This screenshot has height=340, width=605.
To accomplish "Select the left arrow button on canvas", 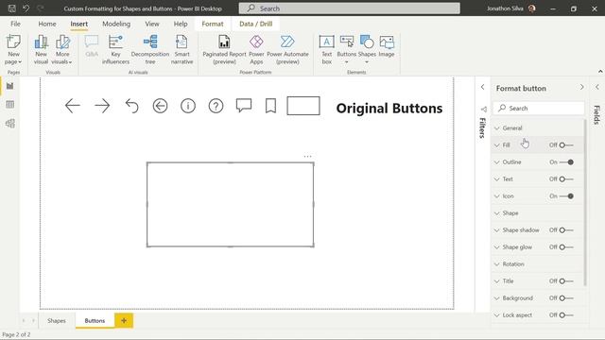I will [72, 106].
